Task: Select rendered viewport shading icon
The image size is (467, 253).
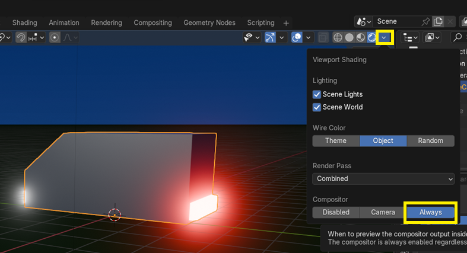Action: (x=371, y=37)
